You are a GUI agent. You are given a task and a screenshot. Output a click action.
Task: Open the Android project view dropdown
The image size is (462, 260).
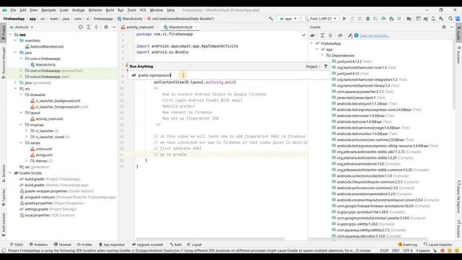click(x=22, y=27)
